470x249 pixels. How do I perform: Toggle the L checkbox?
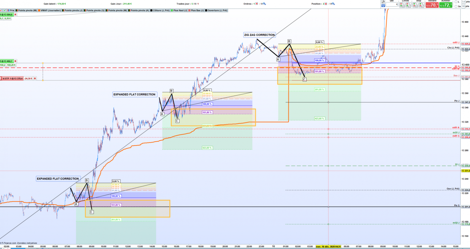[x=456, y=2]
